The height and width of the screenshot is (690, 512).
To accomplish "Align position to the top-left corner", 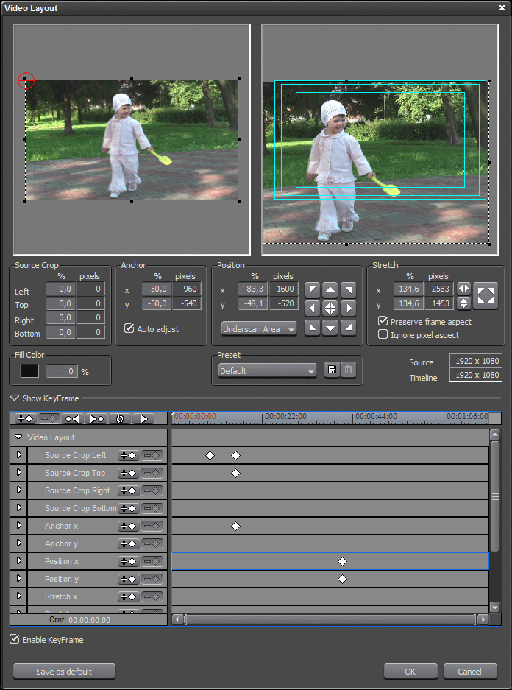I will pyautogui.click(x=312, y=289).
